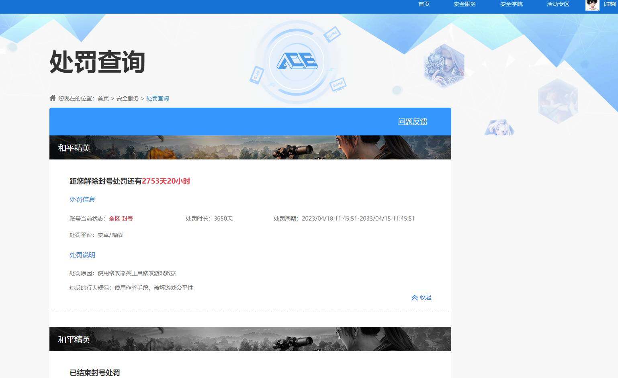Click the home icon in breadcrumb
The width and height of the screenshot is (618, 378).
(53, 98)
